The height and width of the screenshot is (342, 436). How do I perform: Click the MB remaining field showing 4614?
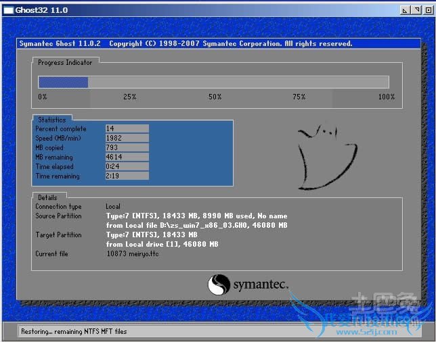pos(127,157)
